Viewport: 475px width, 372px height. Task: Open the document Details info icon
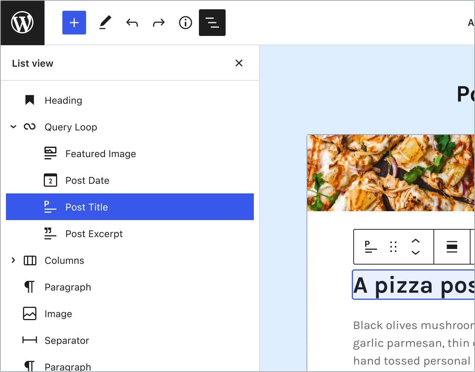click(186, 23)
